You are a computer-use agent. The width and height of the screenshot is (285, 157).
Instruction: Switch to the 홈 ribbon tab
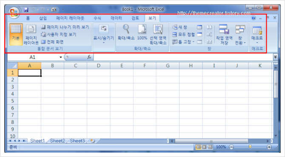click(x=28, y=18)
